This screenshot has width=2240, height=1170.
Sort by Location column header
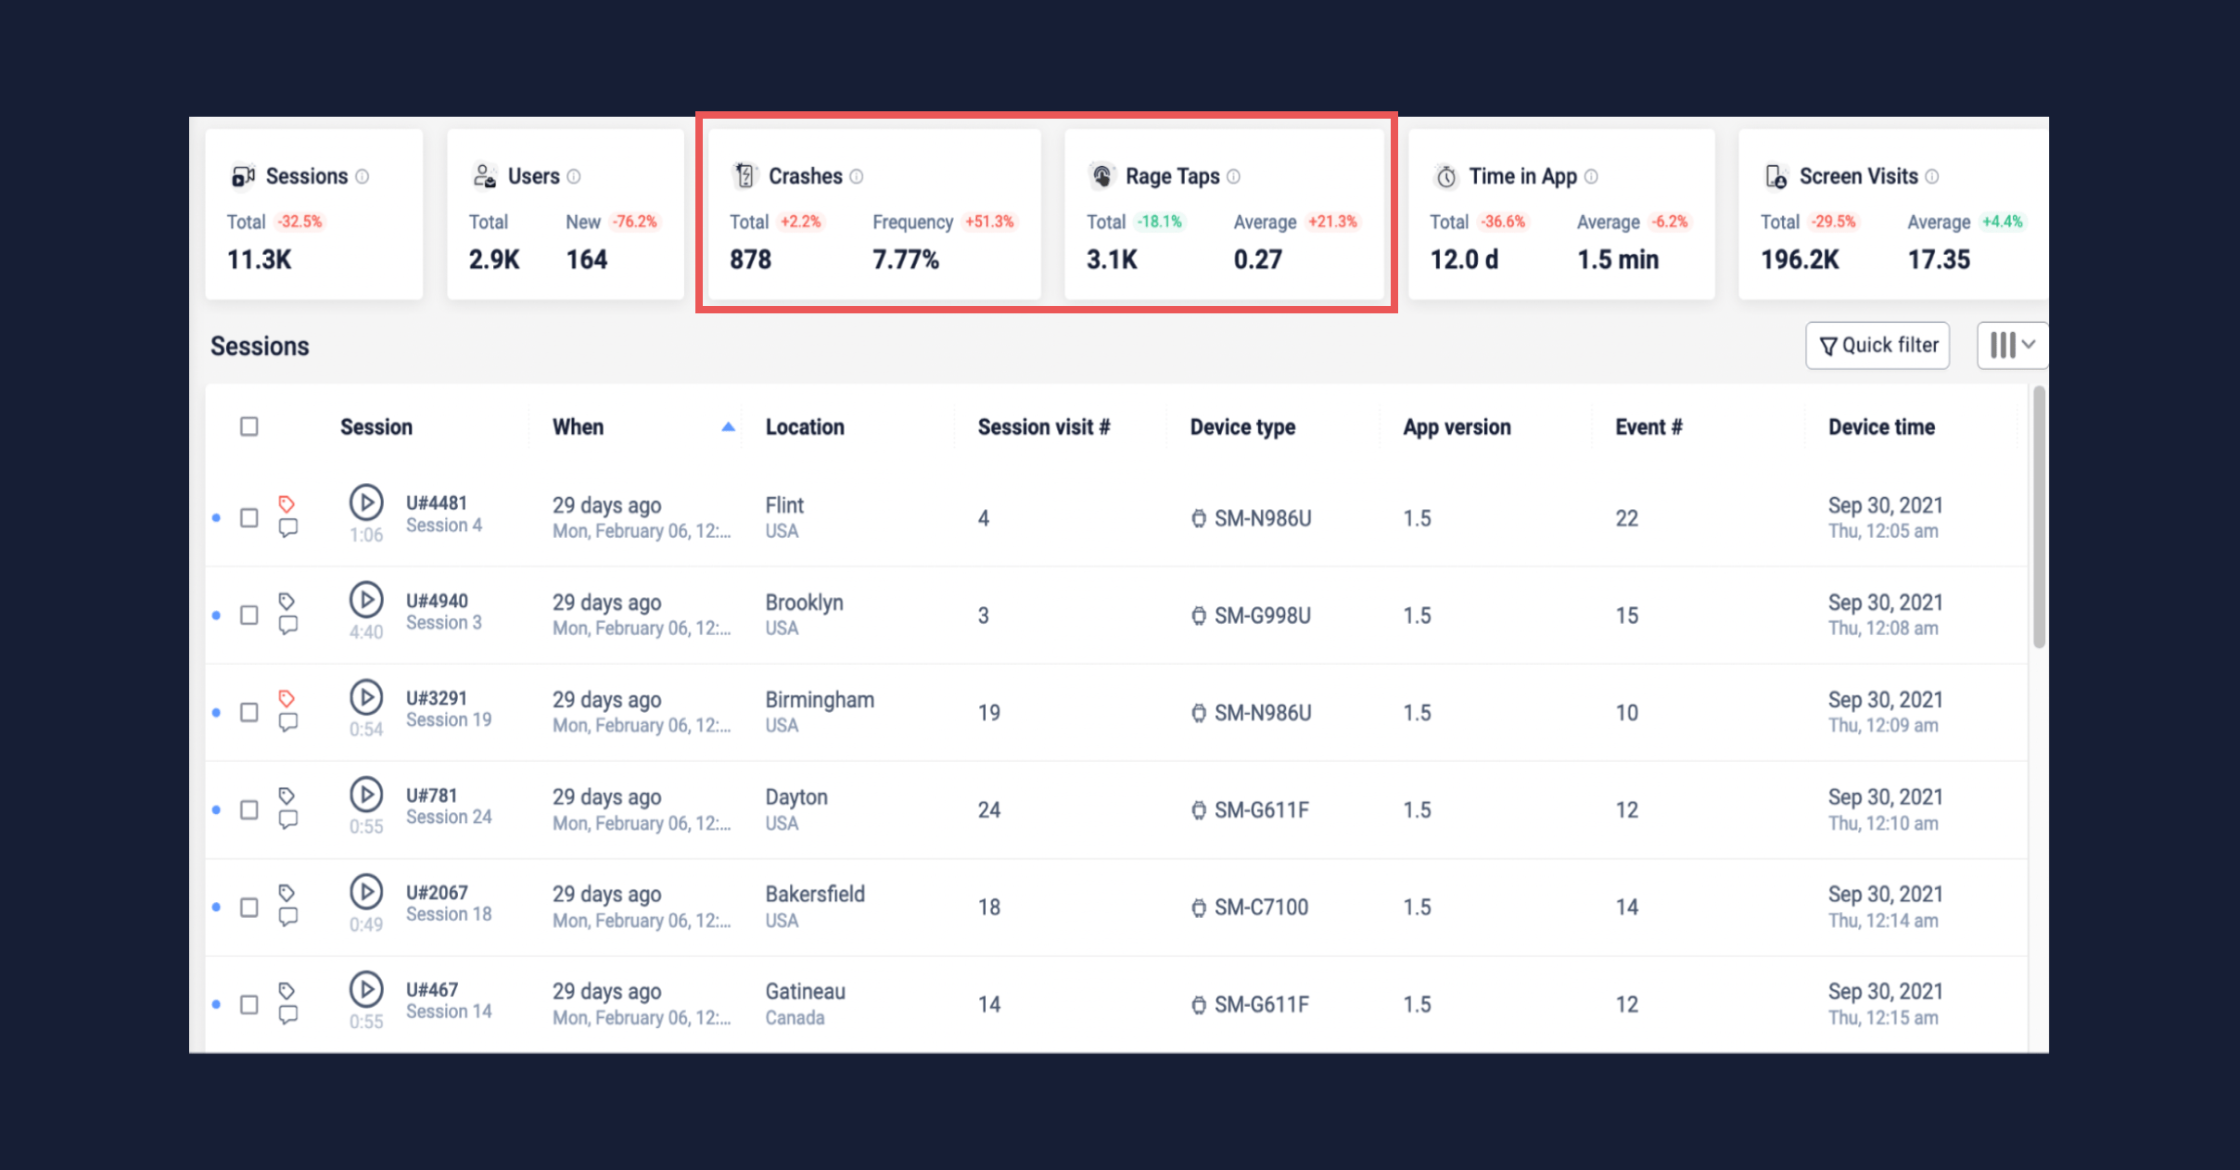804,426
